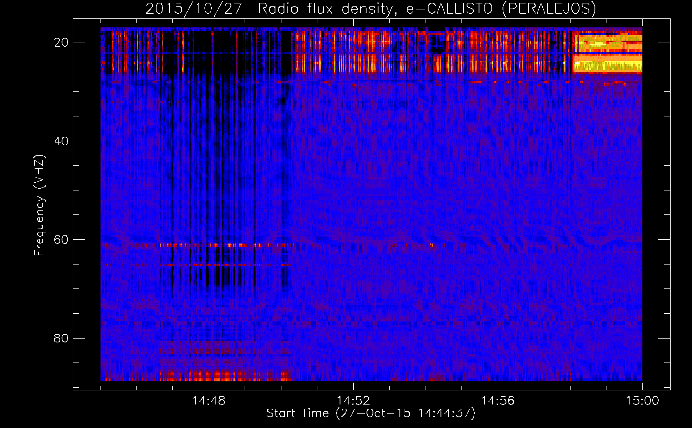Click the bright yellow burst near 15:00
This screenshot has height=428, width=692.
608,52
